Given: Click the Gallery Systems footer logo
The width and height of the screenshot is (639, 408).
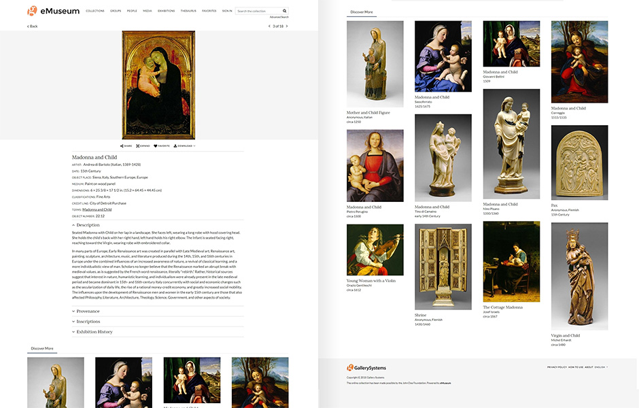Looking at the screenshot, I should [366, 368].
